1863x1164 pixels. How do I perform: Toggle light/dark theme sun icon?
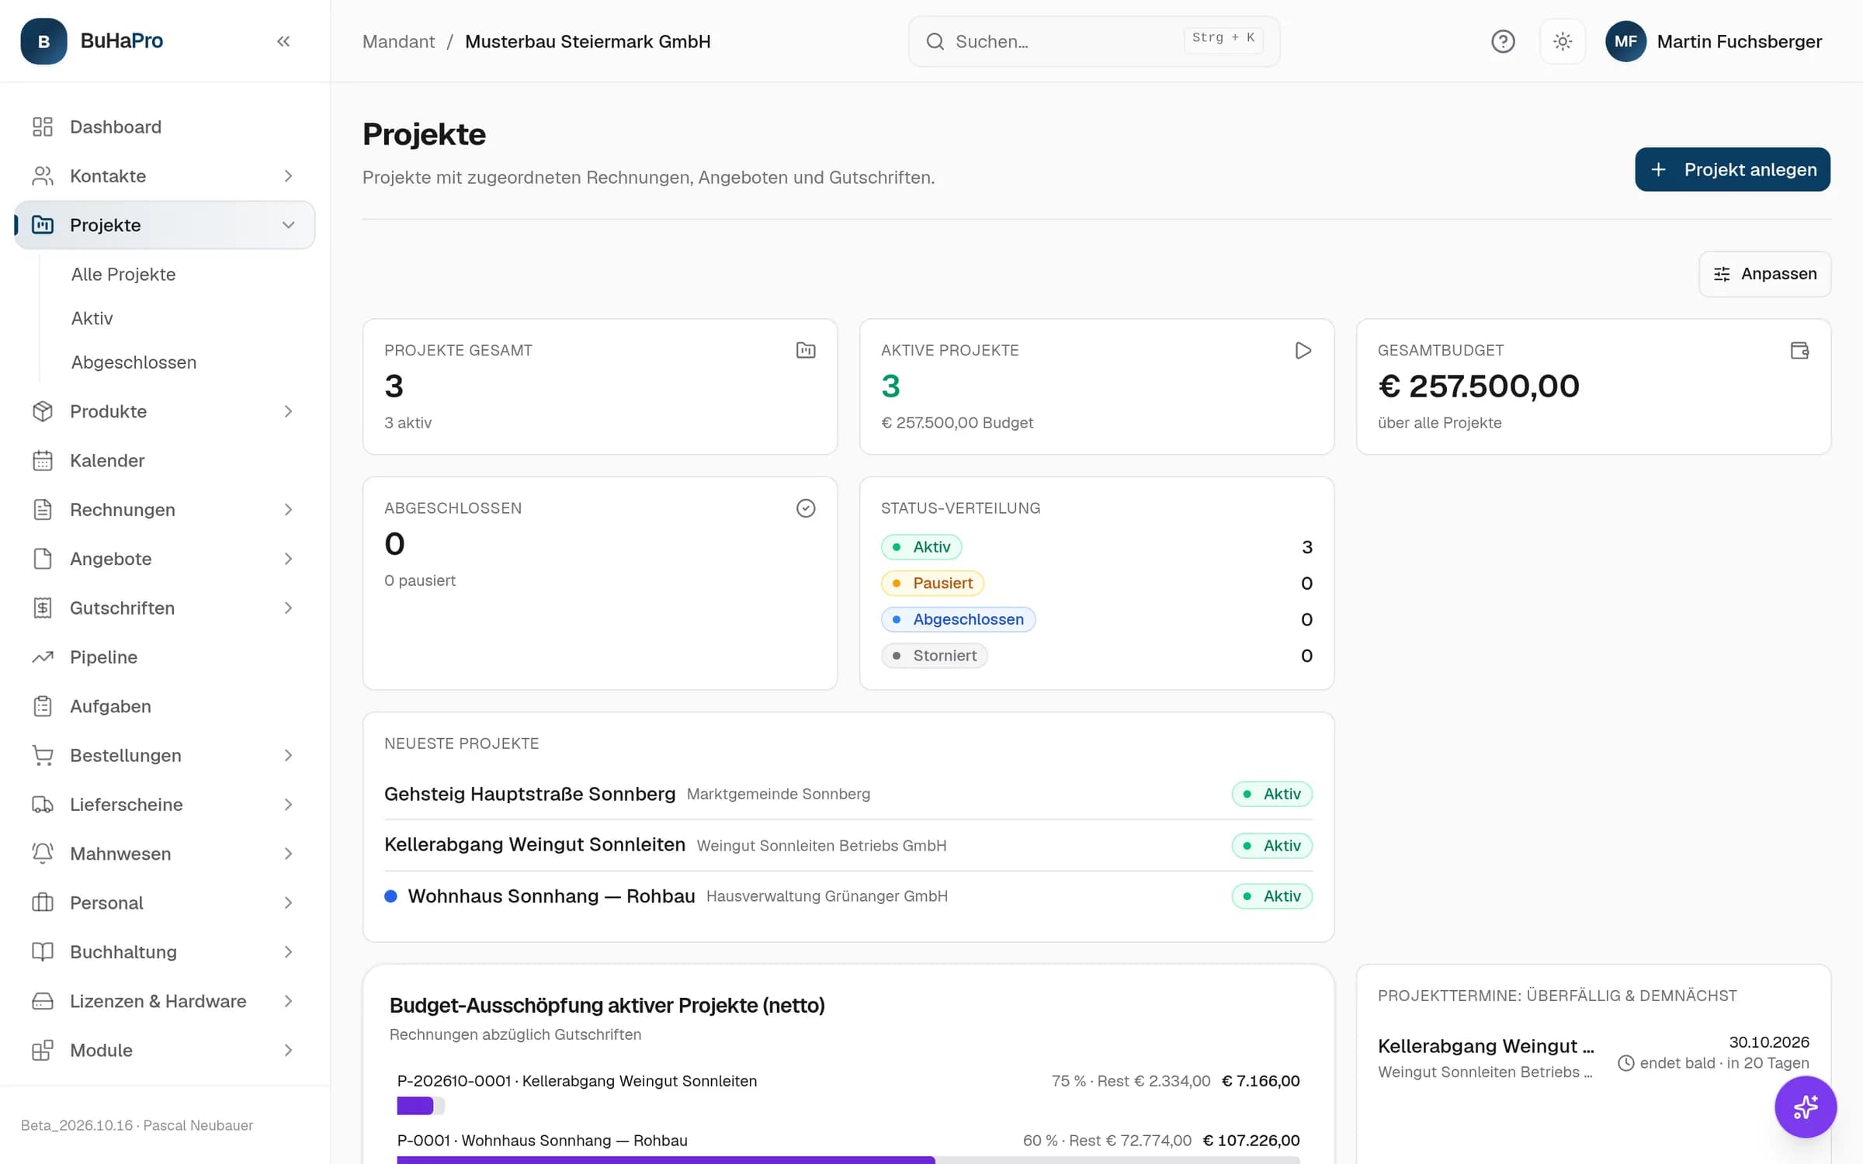[x=1563, y=41]
